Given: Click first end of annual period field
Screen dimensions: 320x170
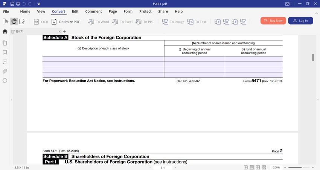Looking at the screenshot, I should tap(254, 59).
